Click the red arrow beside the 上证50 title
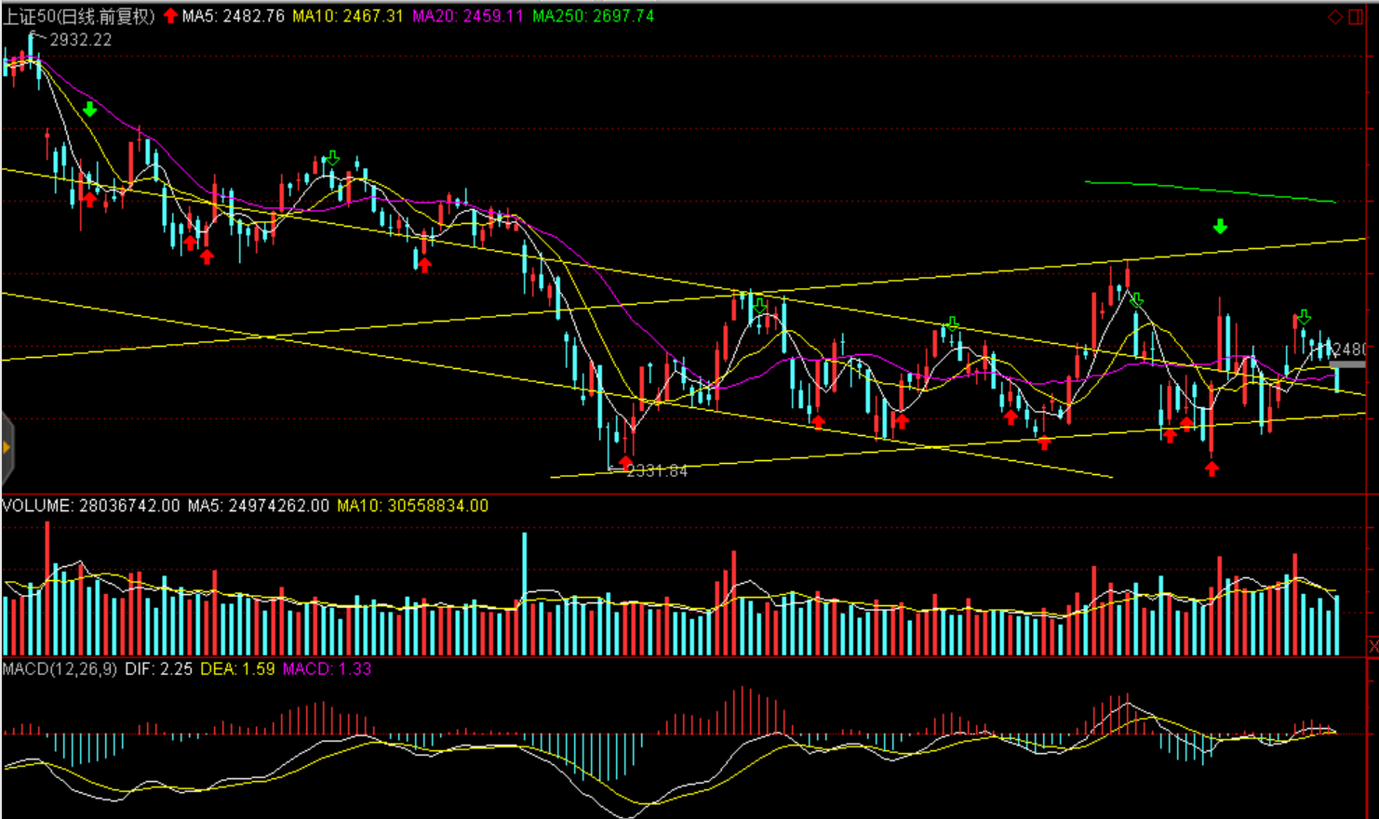This screenshot has height=819, width=1379. click(x=170, y=16)
